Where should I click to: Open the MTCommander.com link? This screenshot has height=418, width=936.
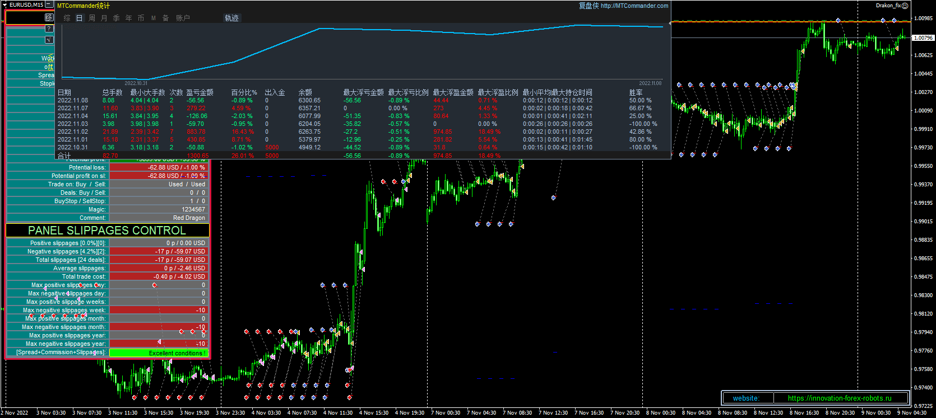coord(634,6)
